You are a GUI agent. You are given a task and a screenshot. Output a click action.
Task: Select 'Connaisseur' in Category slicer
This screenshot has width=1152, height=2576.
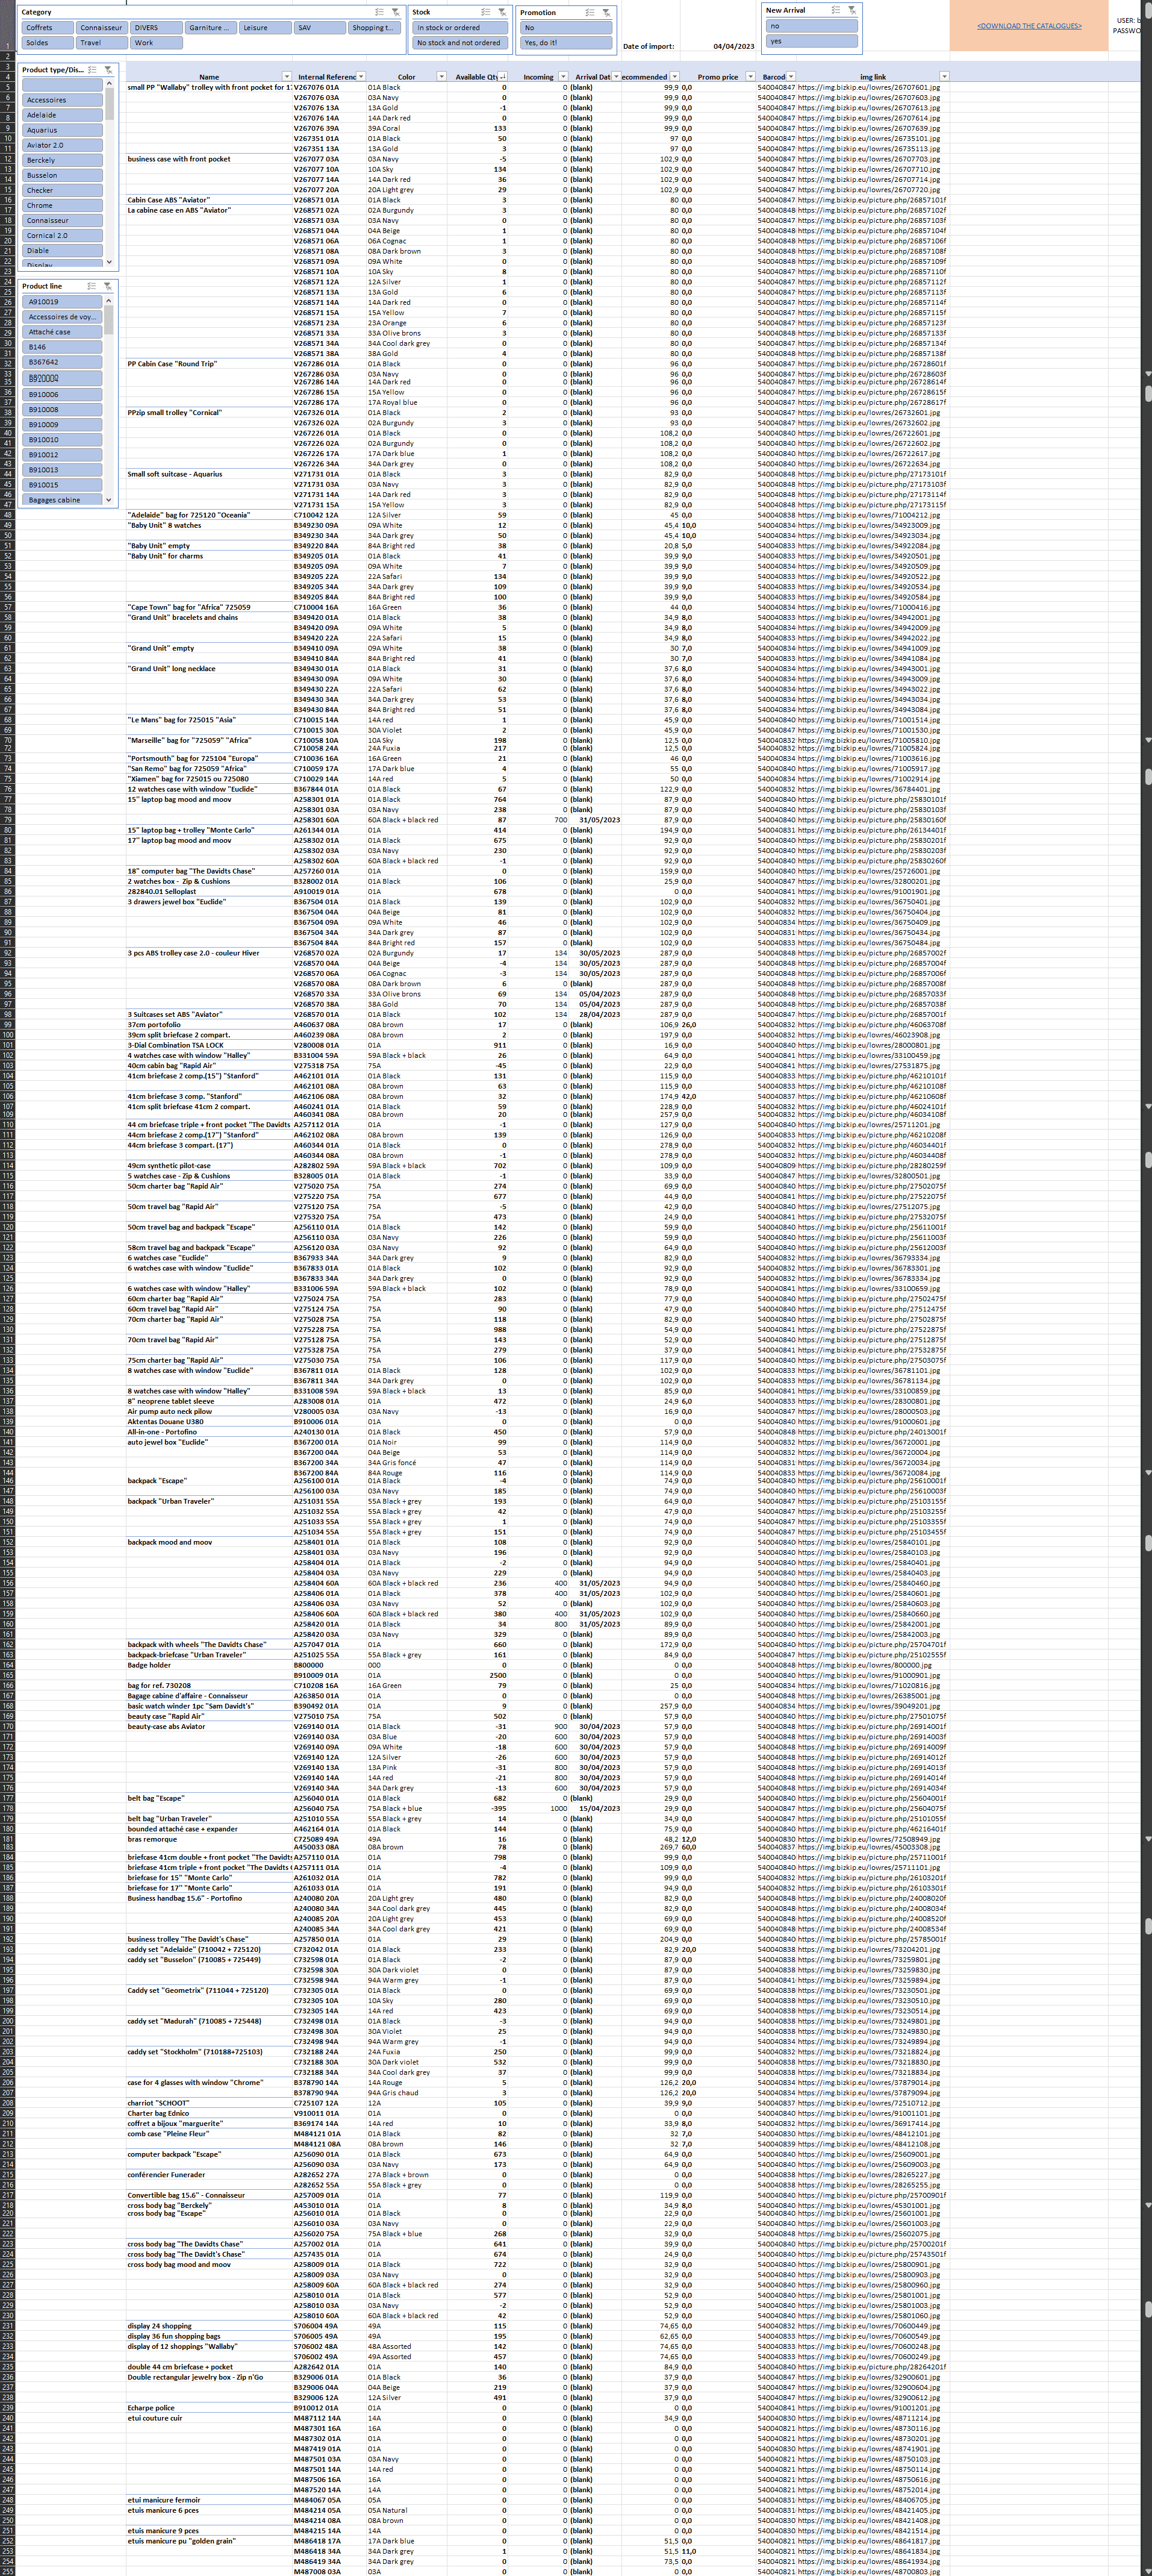coord(101,28)
